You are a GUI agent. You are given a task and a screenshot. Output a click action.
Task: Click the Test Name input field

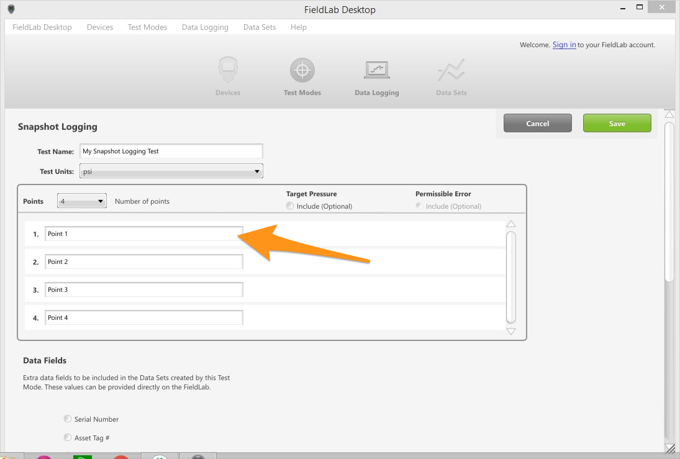pos(171,151)
